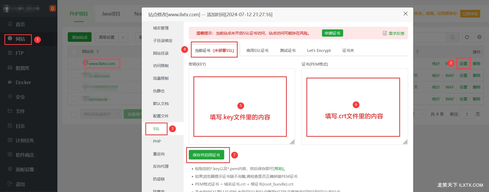
Task: Close the 站点修改 dialog
Action: 405,14
